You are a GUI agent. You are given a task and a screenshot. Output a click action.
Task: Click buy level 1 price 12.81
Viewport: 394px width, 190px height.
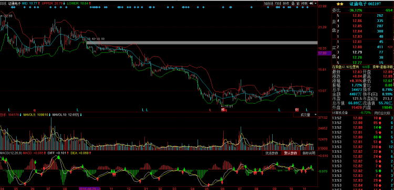tap(357, 41)
